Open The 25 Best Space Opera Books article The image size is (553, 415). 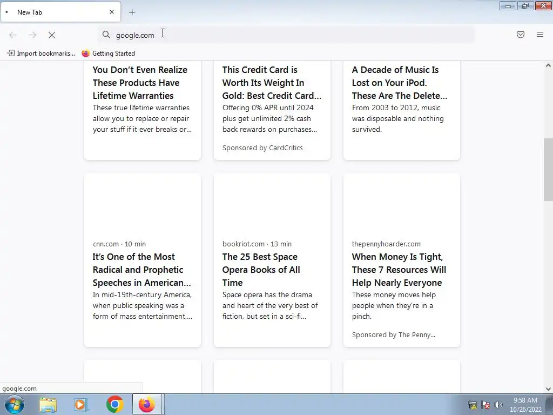tap(261, 270)
